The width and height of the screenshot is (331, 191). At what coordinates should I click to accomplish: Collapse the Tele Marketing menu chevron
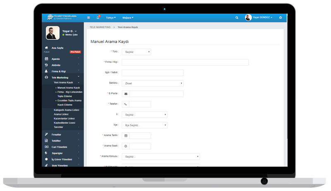click(x=79, y=76)
